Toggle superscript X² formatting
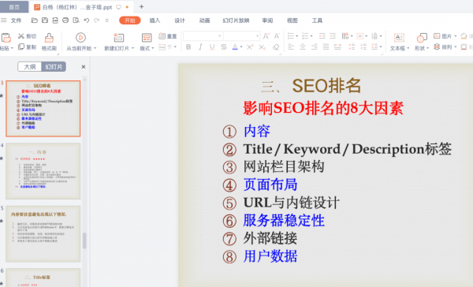The height and width of the screenshot is (287, 473). pyautogui.click(x=250, y=47)
